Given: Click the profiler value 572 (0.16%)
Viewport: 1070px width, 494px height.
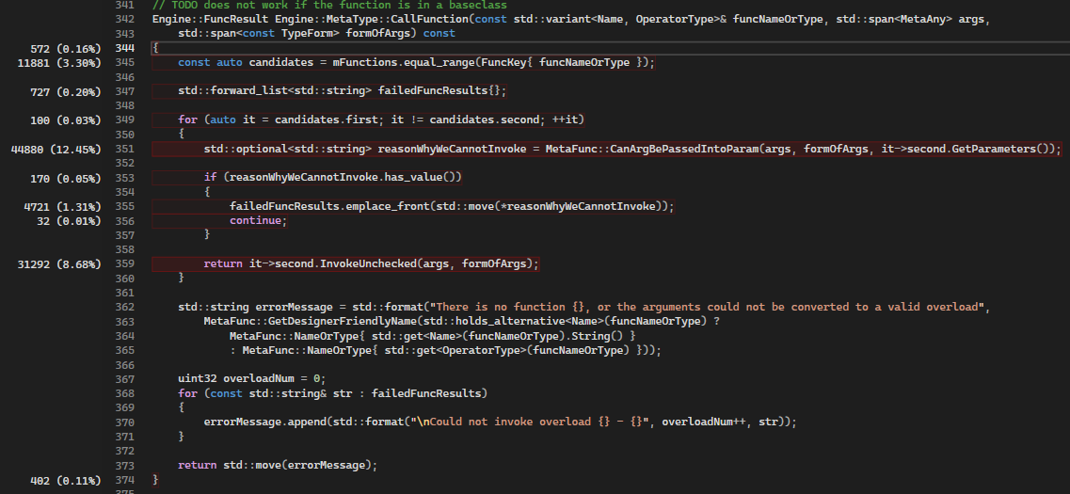Looking at the screenshot, I should [66, 48].
